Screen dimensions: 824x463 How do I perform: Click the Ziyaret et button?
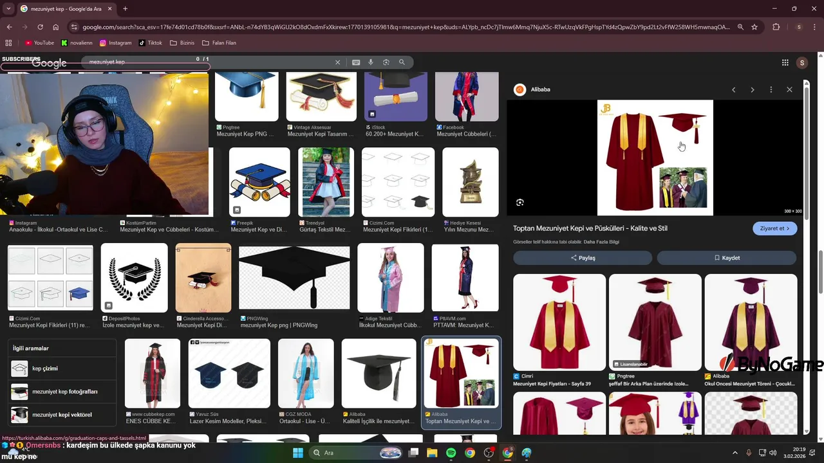click(774, 228)
